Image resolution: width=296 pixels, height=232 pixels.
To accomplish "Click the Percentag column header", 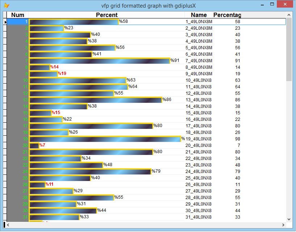I will tap(228, 15).
